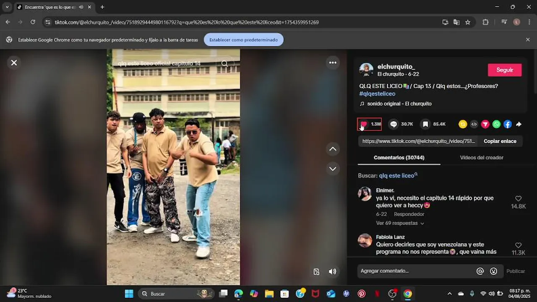The width and height of the screenshot is (537, 302).
Task: Dismiss the default browser infobar
Action: coord(528,39)
